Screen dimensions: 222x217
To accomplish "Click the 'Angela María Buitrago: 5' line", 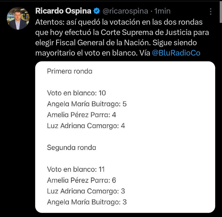I will [x=87, y=104].
